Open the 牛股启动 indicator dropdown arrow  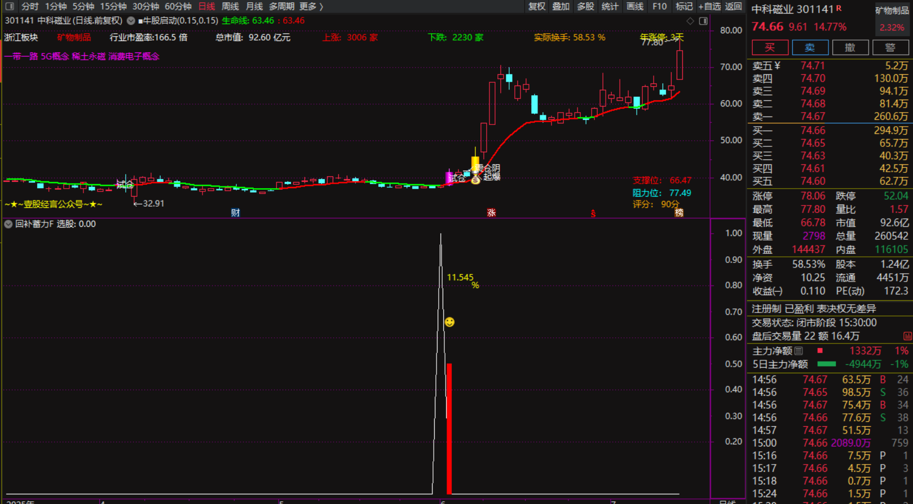[131, 21]
